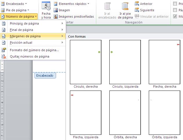Click the Encabezado header icon
The image size is (183, 140).
[3, 4]
